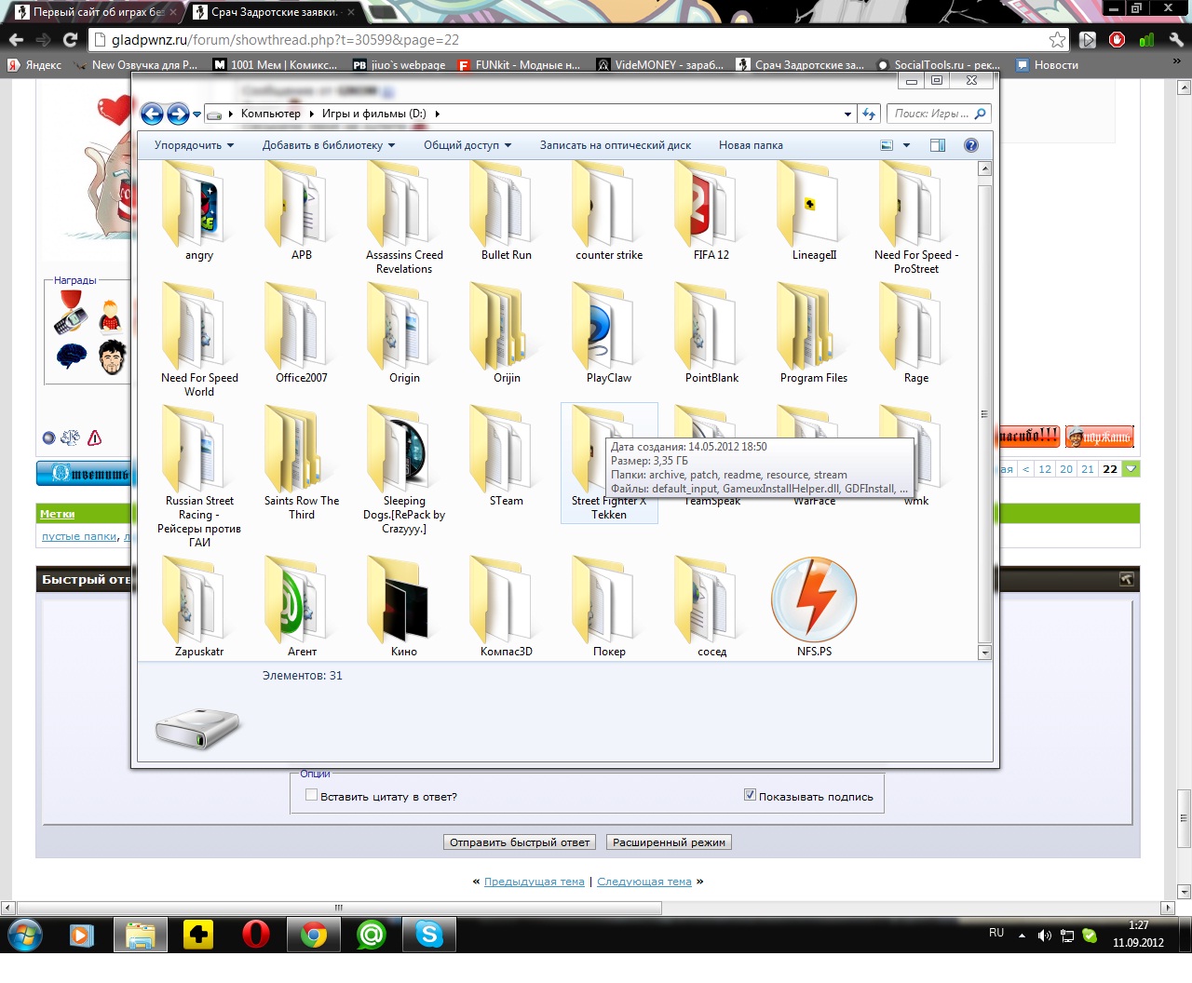
Task: Click the Explorer vertical scrollbar down arrow
Action: coord(984,653)
